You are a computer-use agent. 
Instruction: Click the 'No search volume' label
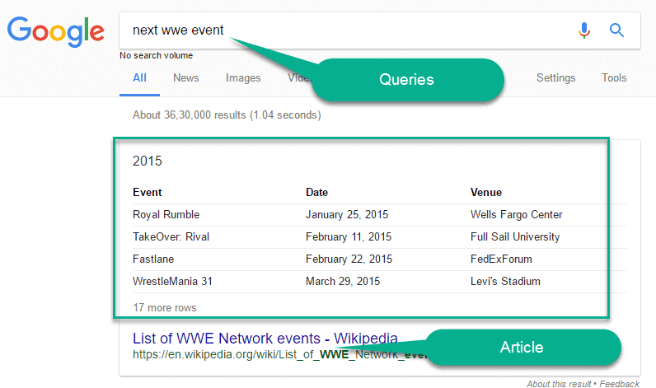click(x=156, y=56)
